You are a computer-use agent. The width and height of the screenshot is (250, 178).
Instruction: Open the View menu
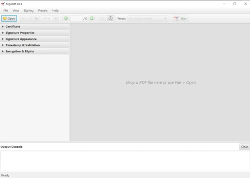tap(16, 10)
